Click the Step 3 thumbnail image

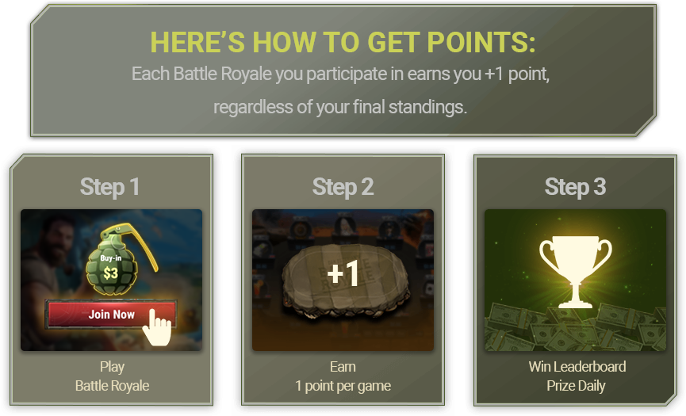tap(575, 280)
